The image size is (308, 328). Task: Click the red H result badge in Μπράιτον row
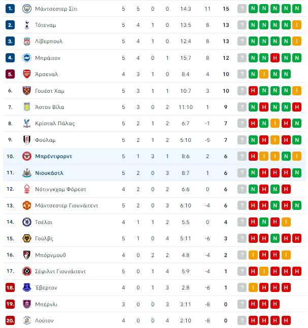tap(275, 58)
